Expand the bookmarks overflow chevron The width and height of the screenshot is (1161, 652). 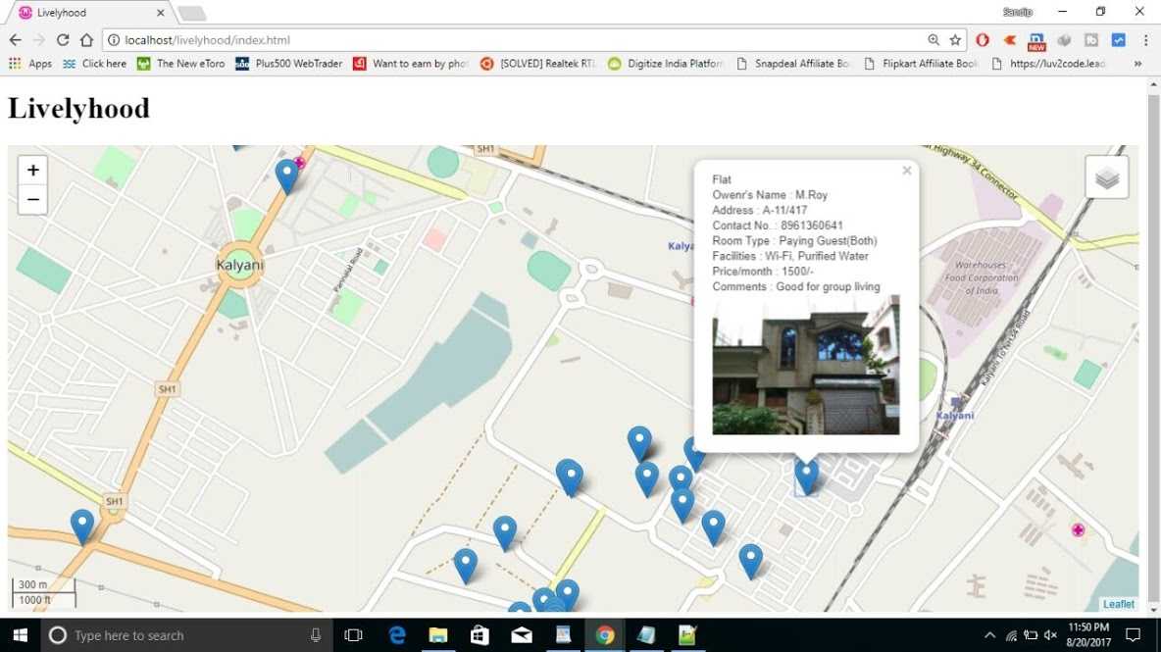(x=1137, y=64)
